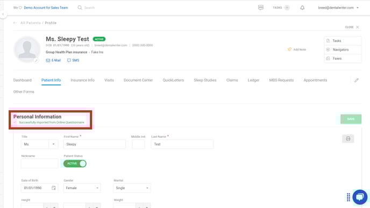Click the green ACTIVE badge near the name
Viewport: 370px width, 208px height.
(99, 39)
